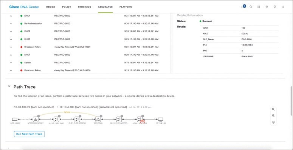The height and width of the screenshot is (150, 293).
Task: Open the apps grid icon
Action: point(259,7)
